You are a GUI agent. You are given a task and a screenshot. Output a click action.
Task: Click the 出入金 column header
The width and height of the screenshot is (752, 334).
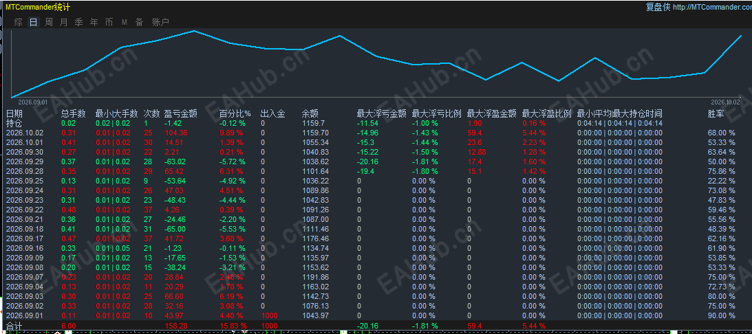pos(273,113)
